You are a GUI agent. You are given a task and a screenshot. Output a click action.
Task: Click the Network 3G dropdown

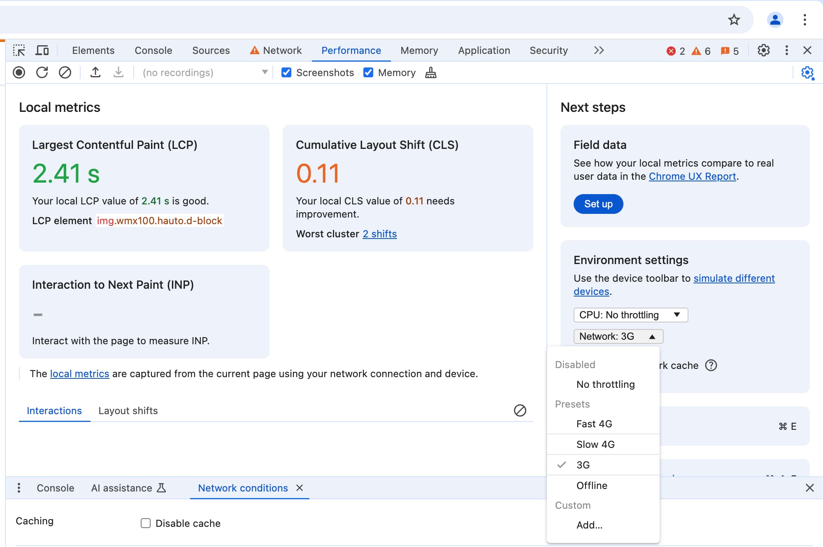[618, 336]
